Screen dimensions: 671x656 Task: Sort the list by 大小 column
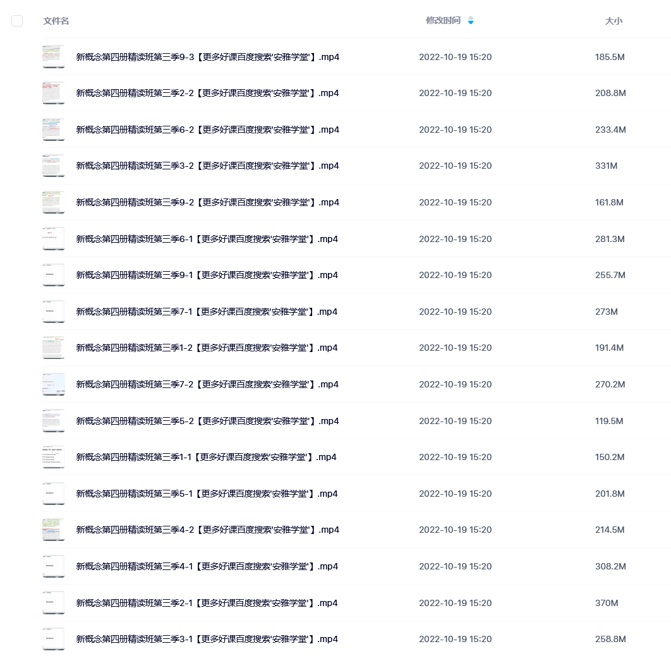pyautogui.click(x=614, y=21)
